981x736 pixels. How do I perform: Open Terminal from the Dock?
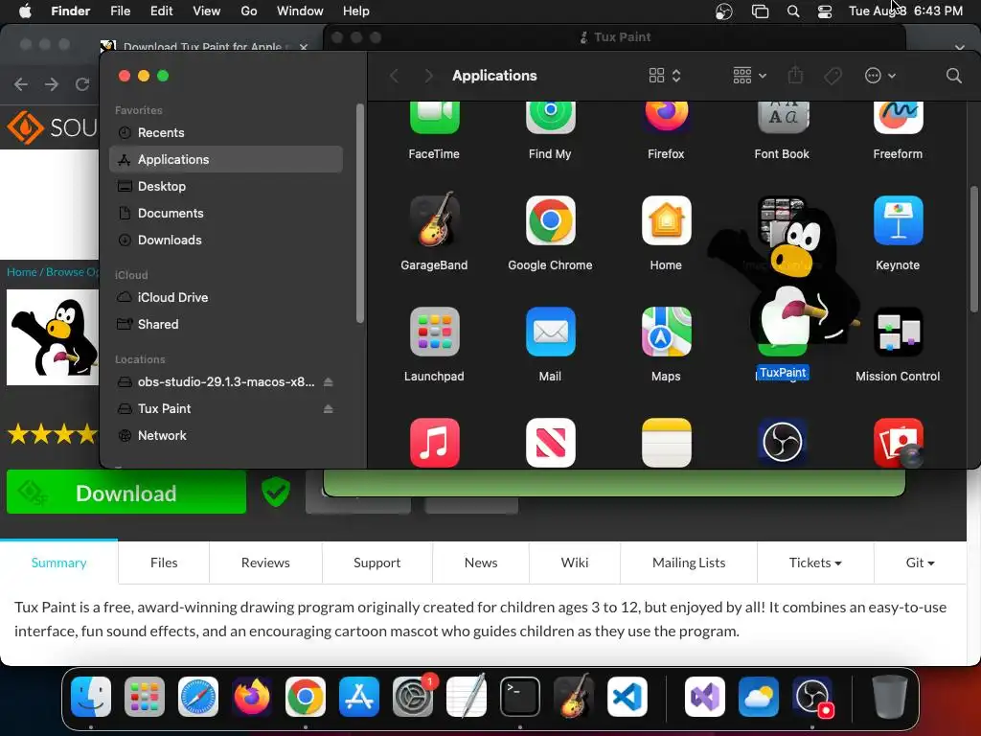520,697
